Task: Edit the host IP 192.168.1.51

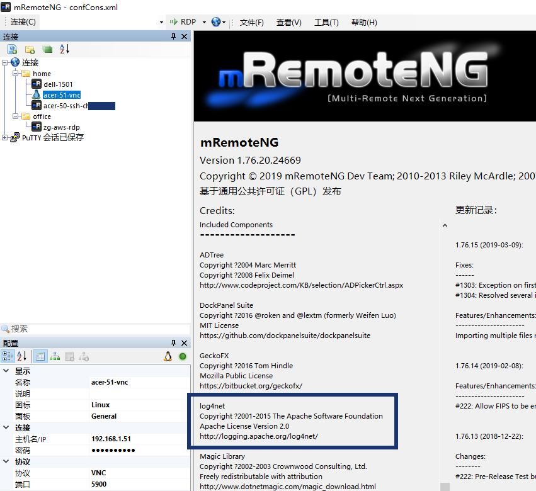Action: pyautogui.click(x=139, y=439)
